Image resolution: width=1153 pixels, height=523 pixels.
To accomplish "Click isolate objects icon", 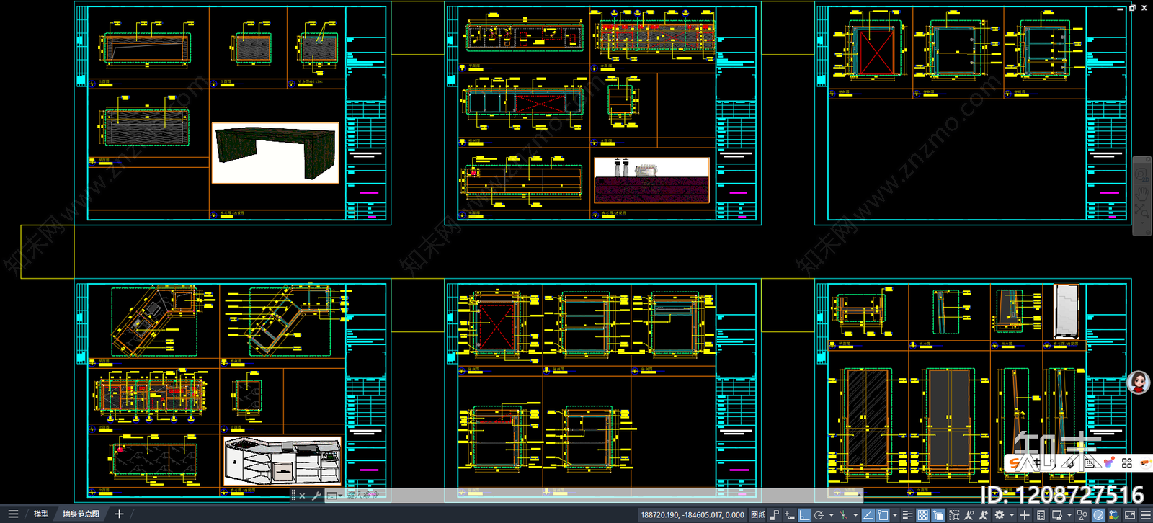I will (x=1082, y=515).
